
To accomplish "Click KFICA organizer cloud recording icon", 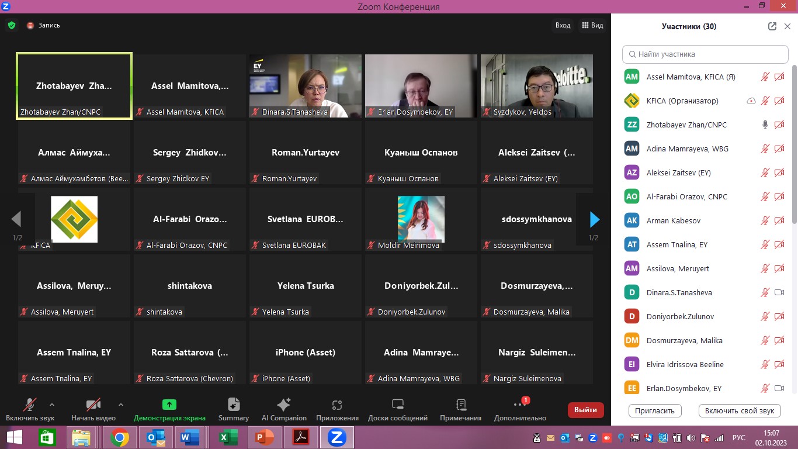I will click(x=751, y=101).
